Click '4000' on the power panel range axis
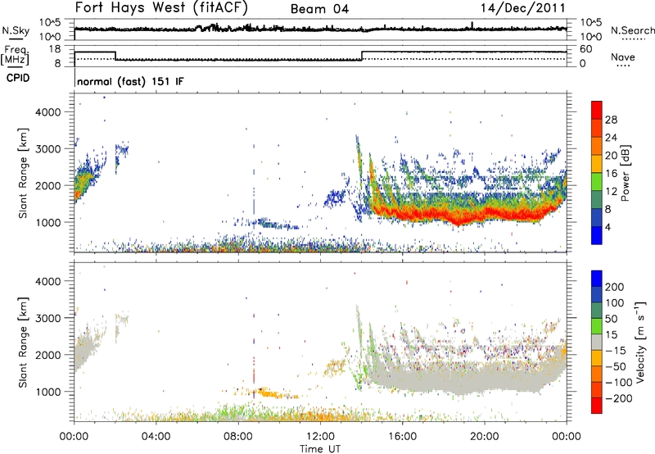The image size is (655, 454). click(x=48, y=112)
